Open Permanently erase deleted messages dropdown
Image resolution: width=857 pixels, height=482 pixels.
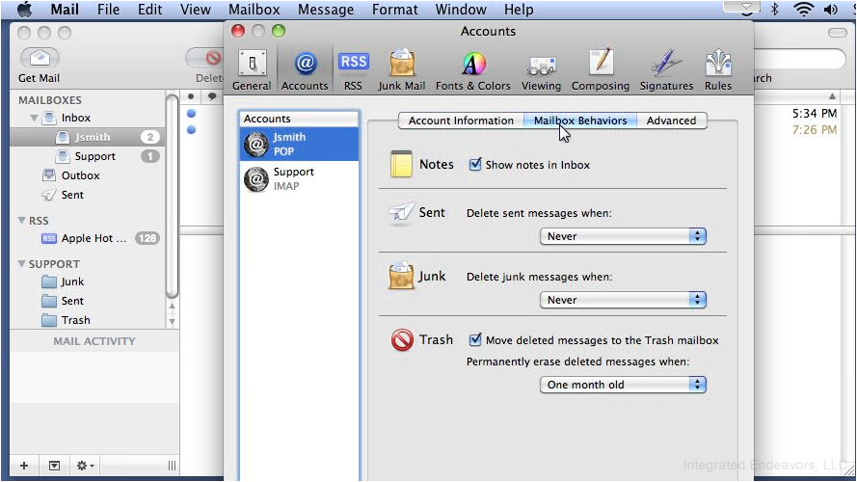click(623, 385)
